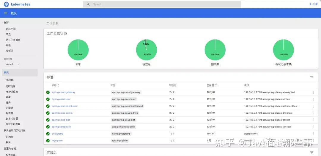Go to 角色 in sidebar
The image size is (321, 156).
click(x=8, y=45)
